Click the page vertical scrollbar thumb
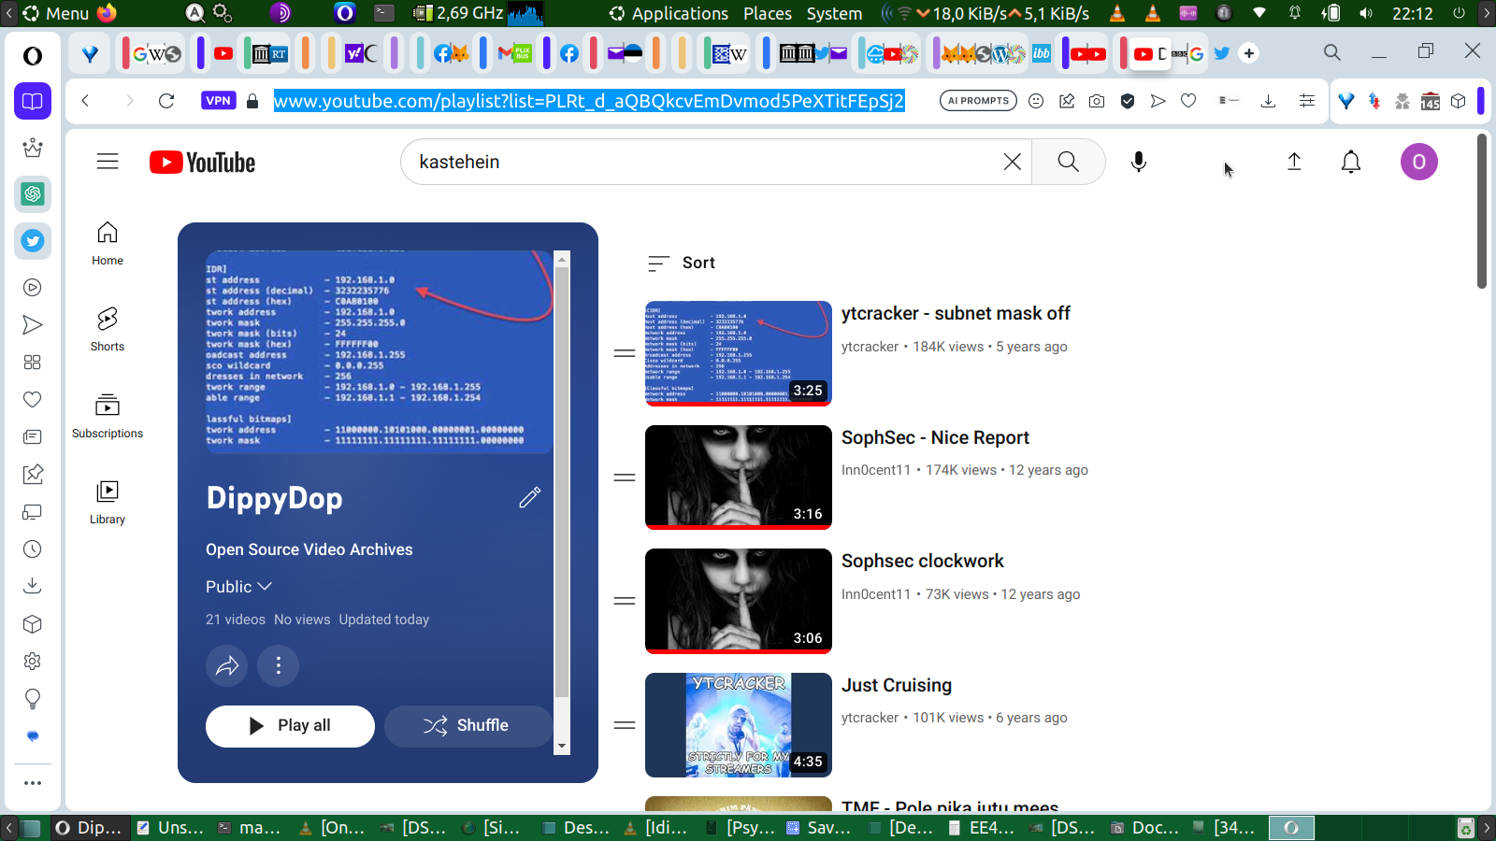The height and width of the screenshot is (841, 1496). tap(1482, 211)
